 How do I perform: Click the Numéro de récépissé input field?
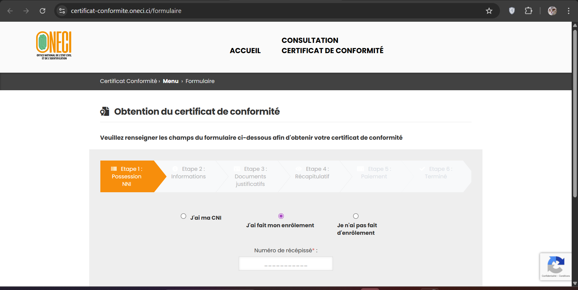click(286, 264)
